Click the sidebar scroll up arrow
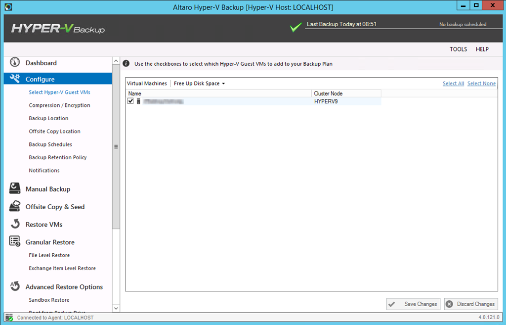This screenshot has height=325, width=506. (116, 61)
